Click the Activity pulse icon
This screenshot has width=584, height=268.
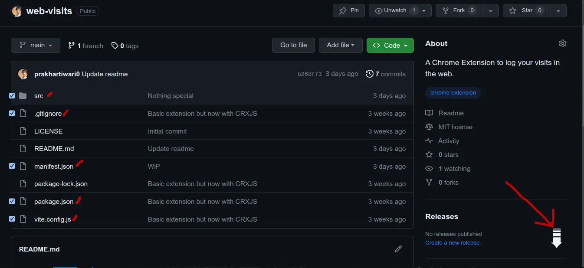[429, 141]
